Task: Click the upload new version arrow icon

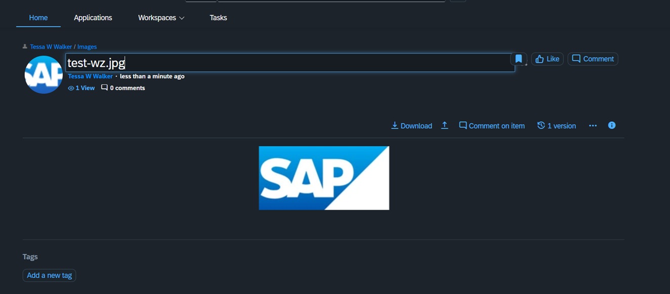Action: [444, 125]
